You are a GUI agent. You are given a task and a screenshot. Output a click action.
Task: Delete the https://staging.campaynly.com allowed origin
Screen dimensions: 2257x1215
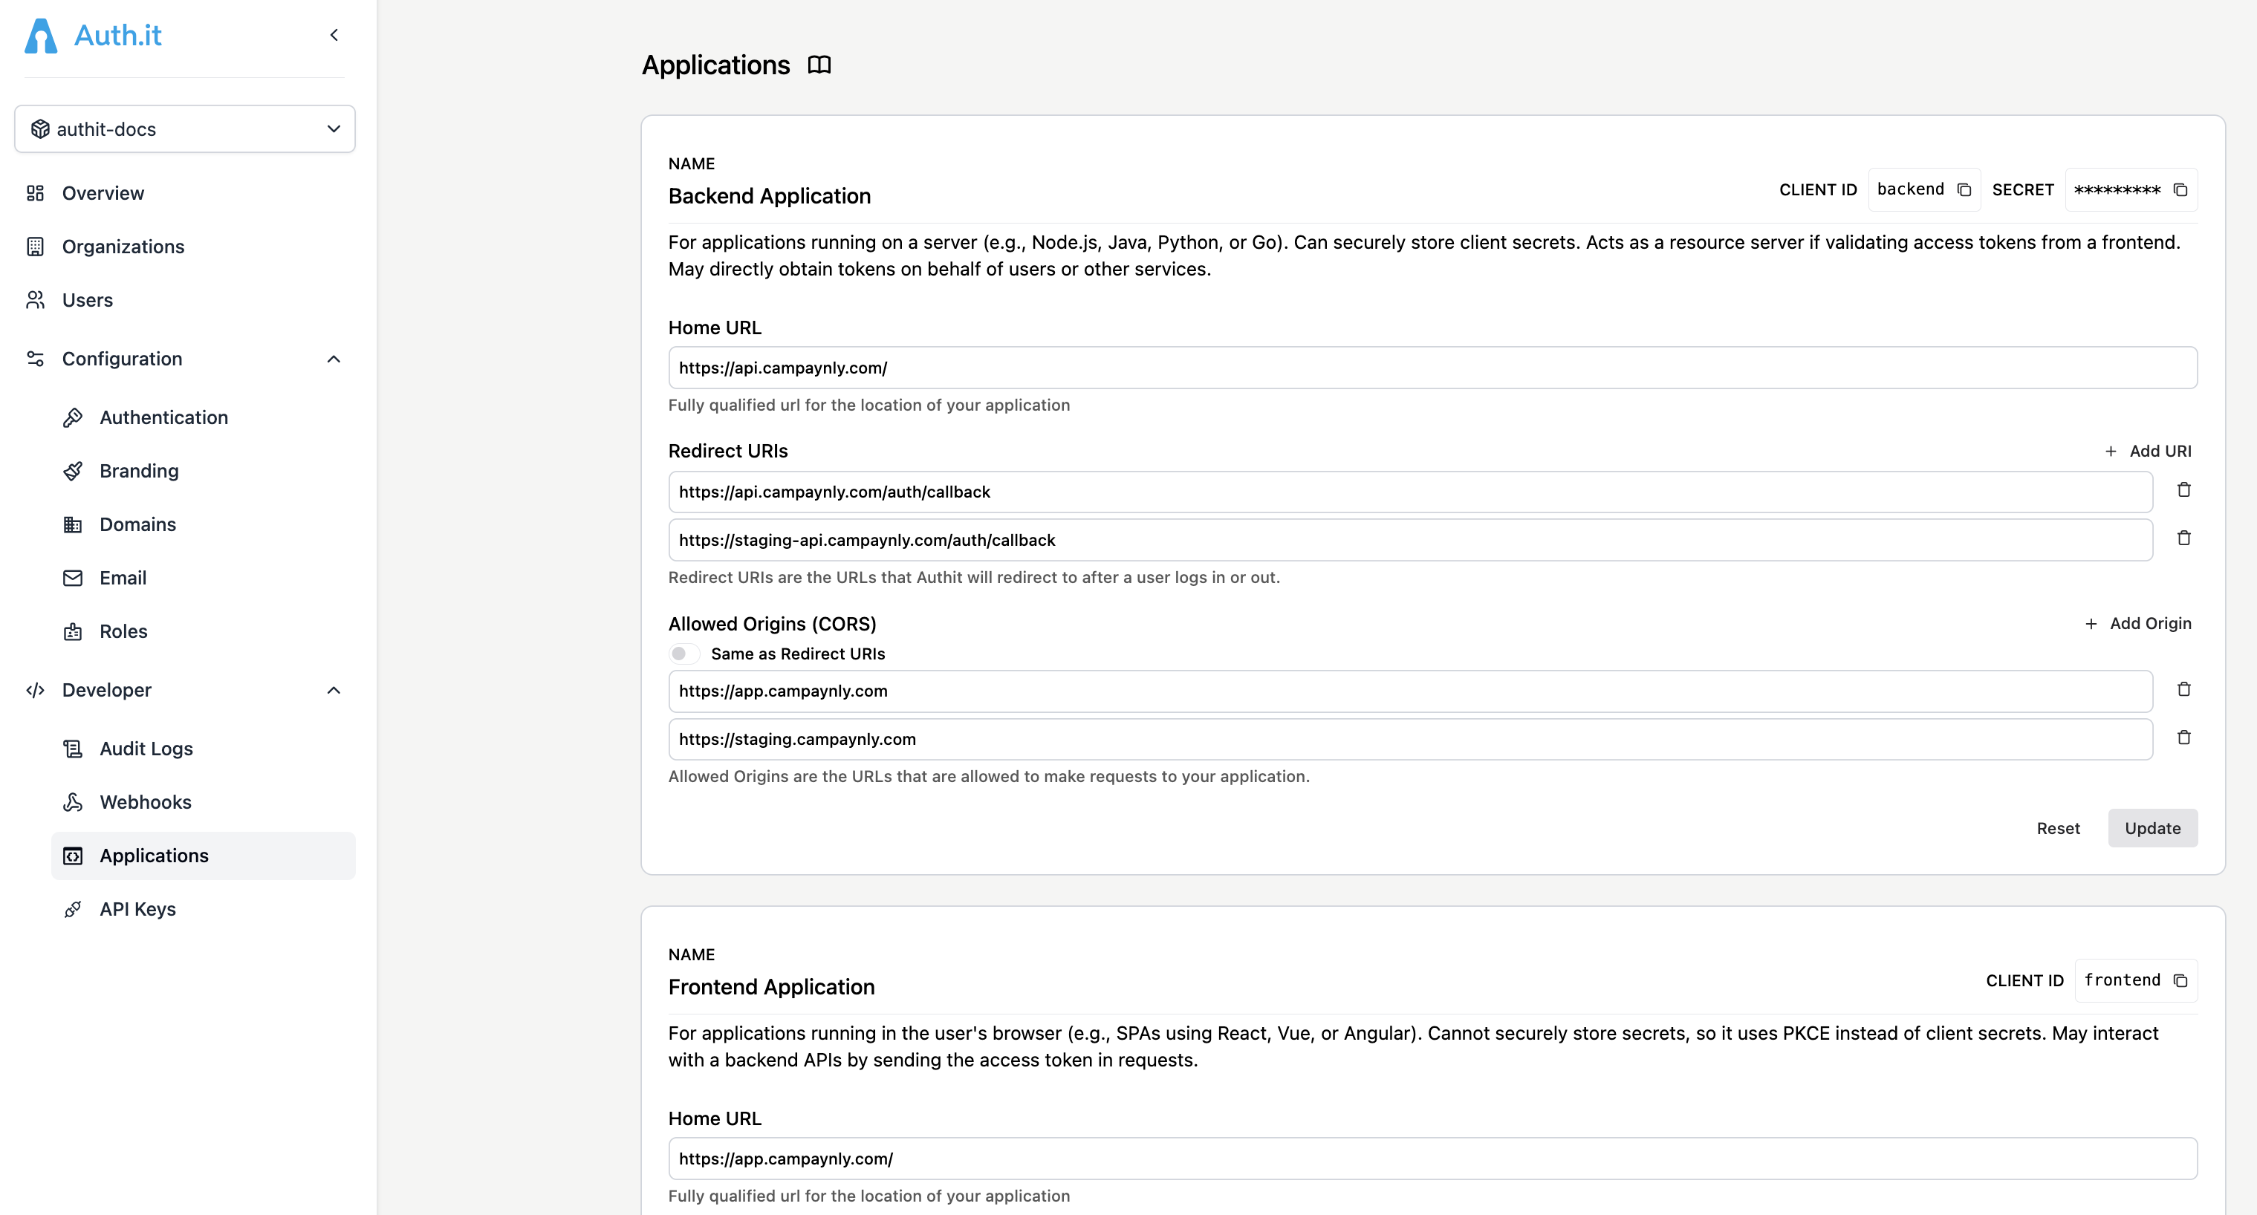click(x=2184, y=737)
